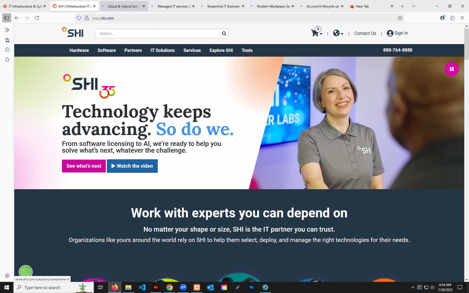Click the page vertical scrollbar

coord(466,44)
